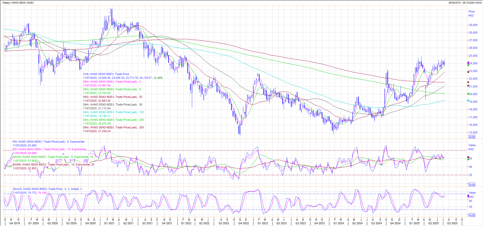Select the MARSI 9, Exponential, 14 legend
The image size is (483, 226).
point(53,157)
